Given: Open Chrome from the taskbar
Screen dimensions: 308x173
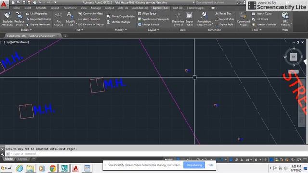Looking at the screenshot, I should (x=52, y=168).
